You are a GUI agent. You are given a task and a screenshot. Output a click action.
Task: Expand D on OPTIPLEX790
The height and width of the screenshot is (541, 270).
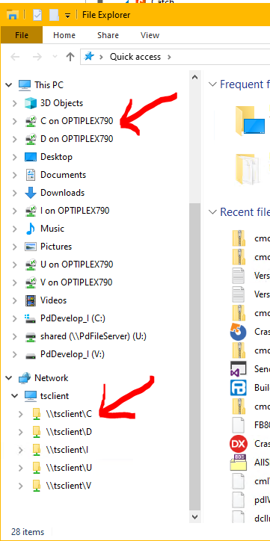14,139
